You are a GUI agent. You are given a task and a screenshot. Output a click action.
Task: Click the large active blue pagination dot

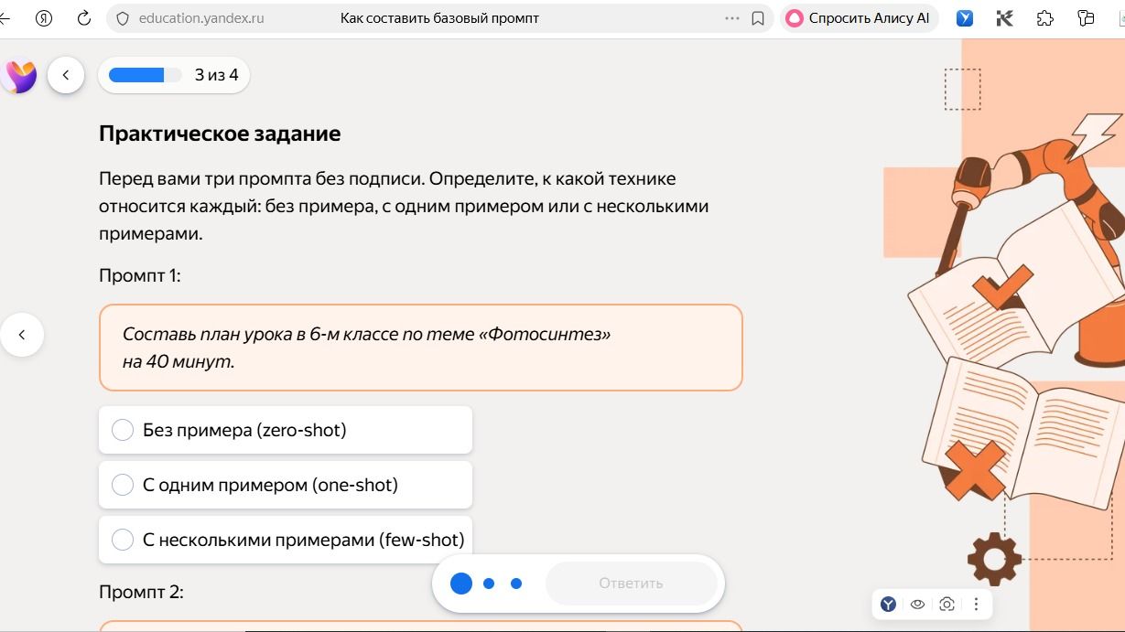(461, 584)
